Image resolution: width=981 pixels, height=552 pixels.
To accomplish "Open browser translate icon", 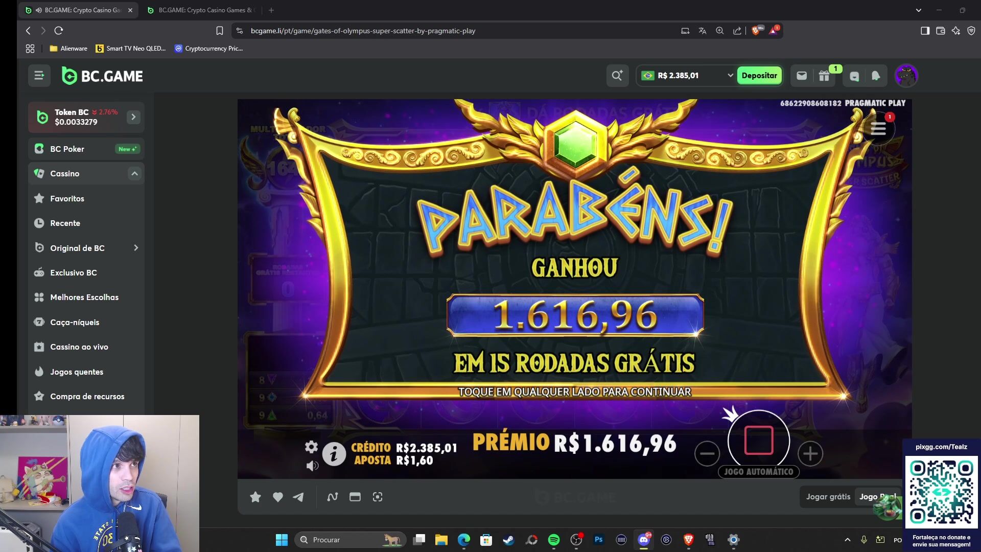I will coord(703,31).
